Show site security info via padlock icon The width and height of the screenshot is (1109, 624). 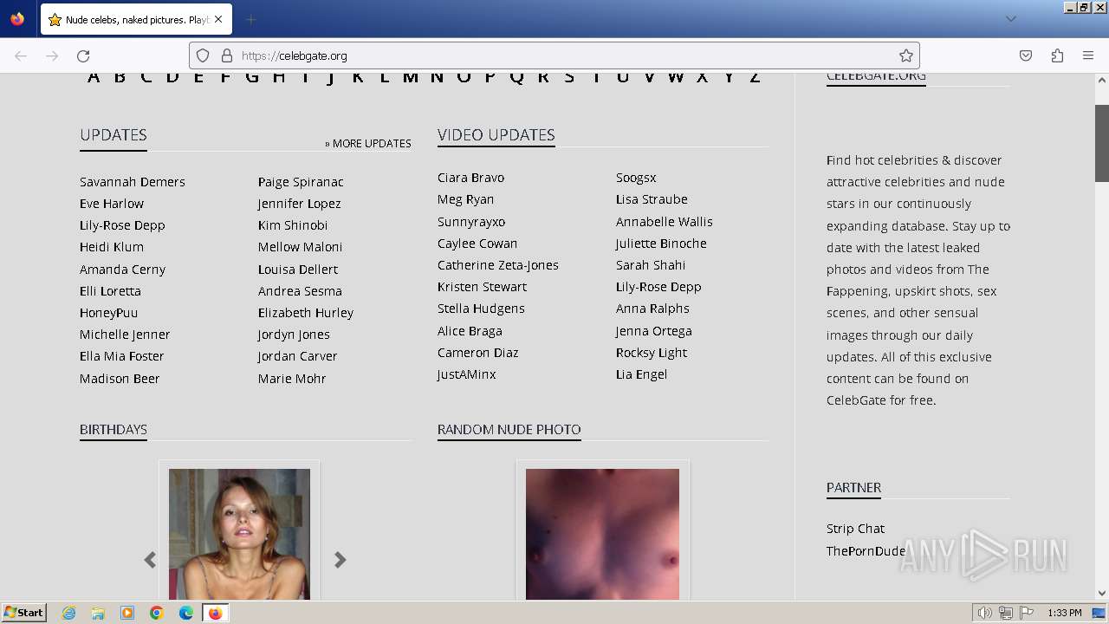227,55
